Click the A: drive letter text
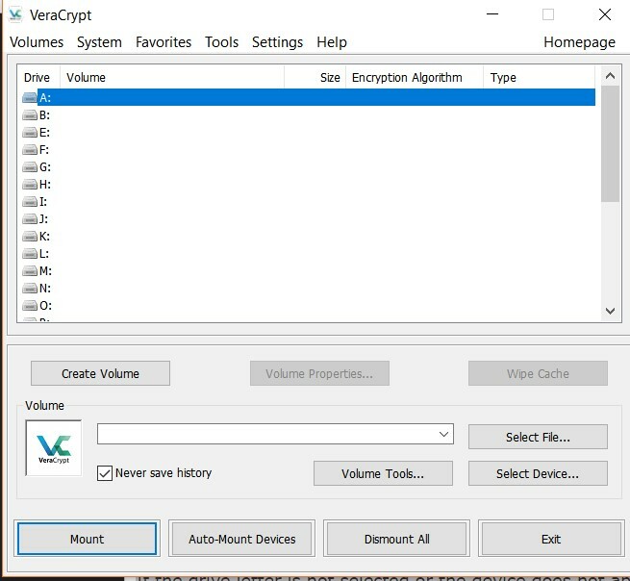Image resolution: width=630 pixels, height=581 pixels. (x=45, y=98)
